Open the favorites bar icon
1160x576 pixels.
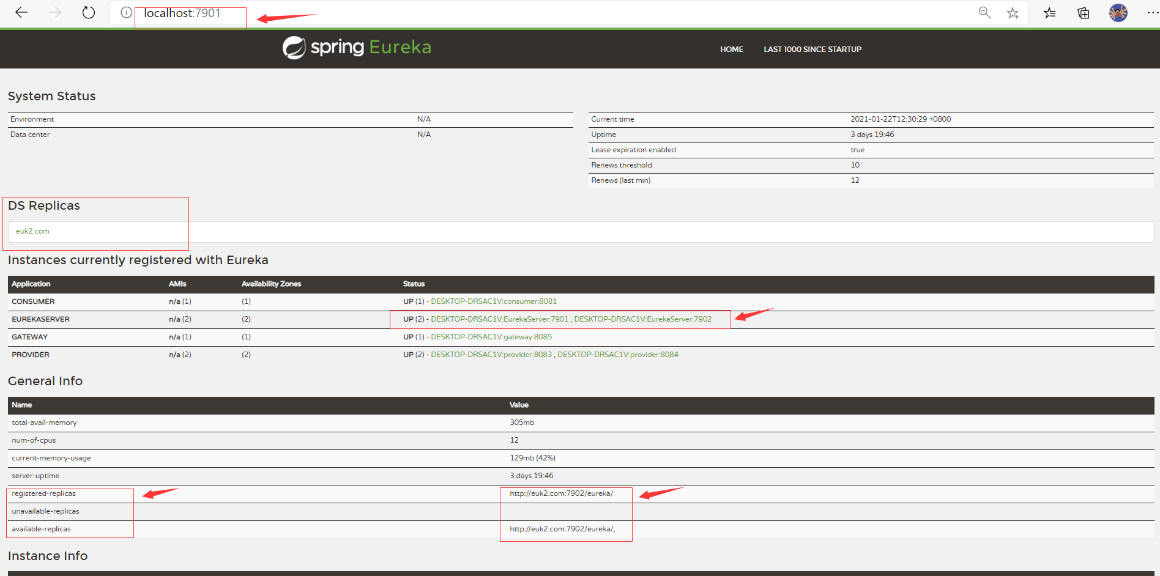pyautogui.click(x=1050, y=12)
